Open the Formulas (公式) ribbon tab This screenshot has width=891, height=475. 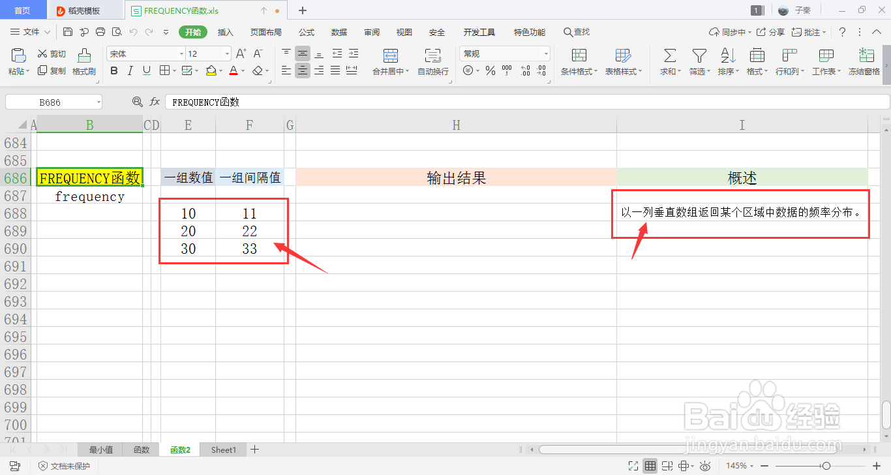(x=307, y=32)
